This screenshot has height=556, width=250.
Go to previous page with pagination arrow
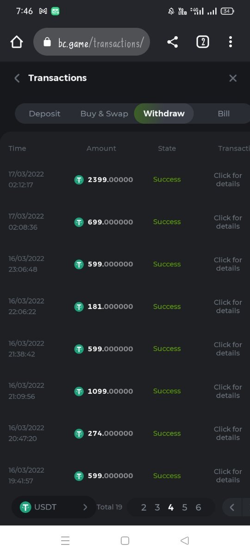click(232, 507)
